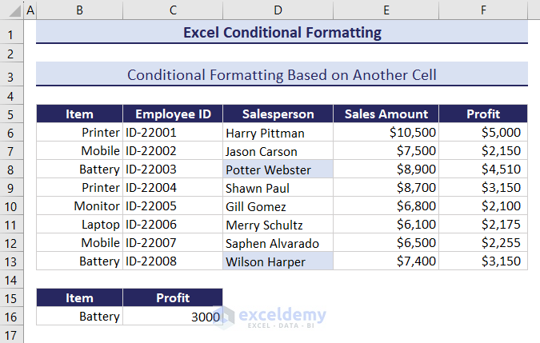The image size is (540, 343).
Task: Click the 3000 profit criteria cell
Action: pyautogui.click(x=173, y=317)
